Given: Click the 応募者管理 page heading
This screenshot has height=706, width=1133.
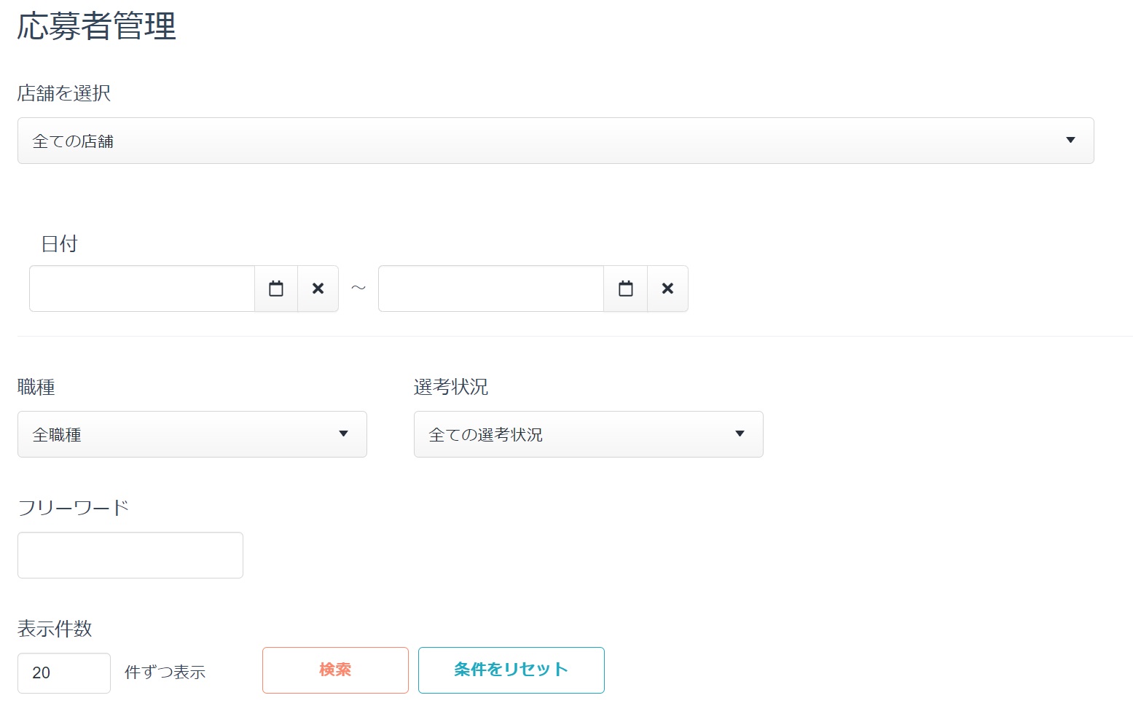Looking at the screenshot, I should pyautogui.click(x=97, y=26).
